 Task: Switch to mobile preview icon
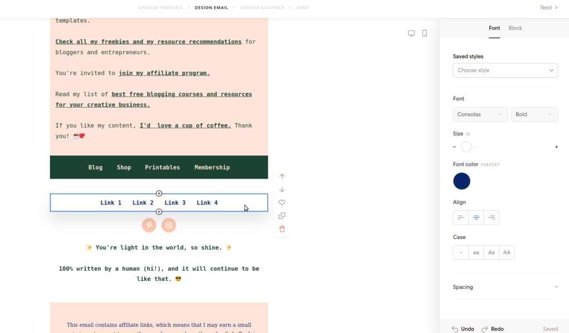click(424, 33)
